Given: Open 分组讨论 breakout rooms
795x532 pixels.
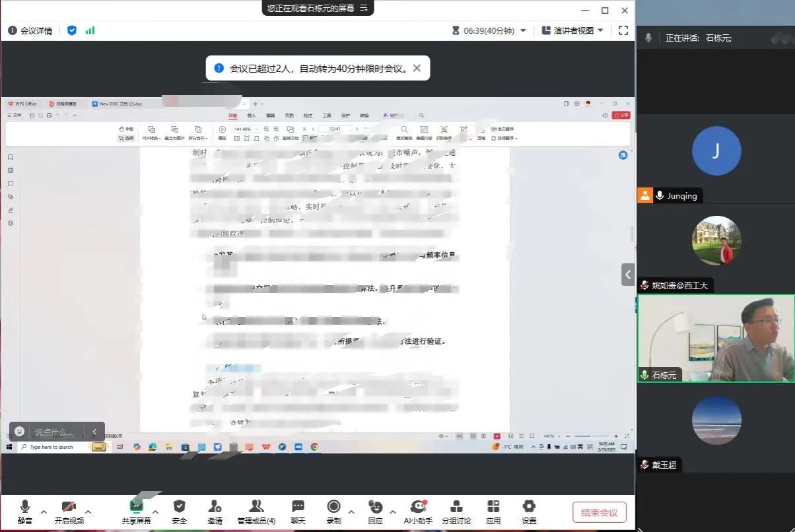Looking at the screenshot, I should pos(456,507).
